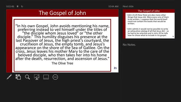Select the elapsed time 0:03:48
This screenshot has height=102, width=181.
point(10,6)
